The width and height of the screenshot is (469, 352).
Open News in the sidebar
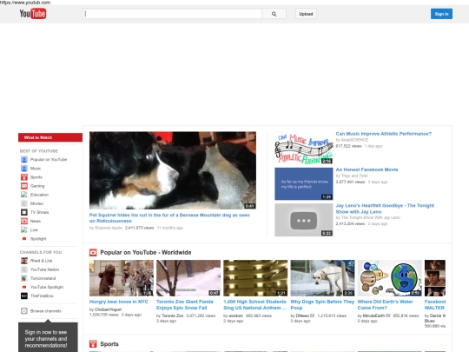[36, 222]
